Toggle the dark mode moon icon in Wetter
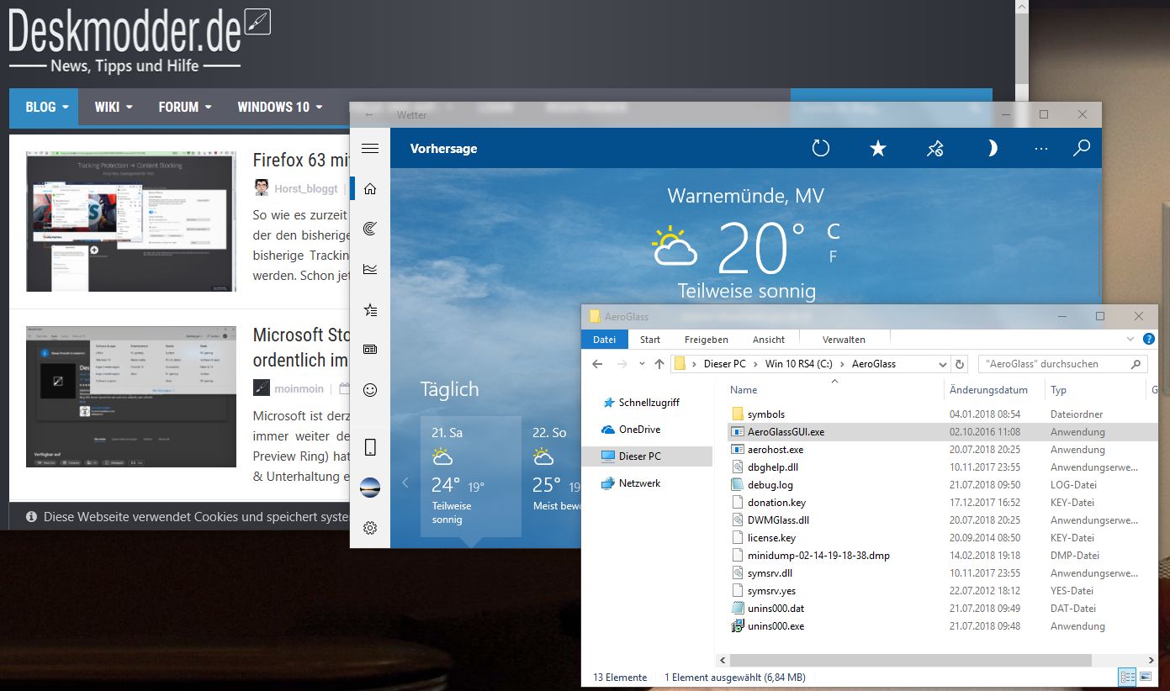This screenshot has height=691, width=1170. (992, 149)
